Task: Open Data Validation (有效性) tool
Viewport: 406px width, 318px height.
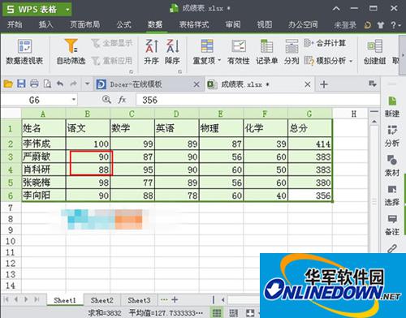Action: 239,51
